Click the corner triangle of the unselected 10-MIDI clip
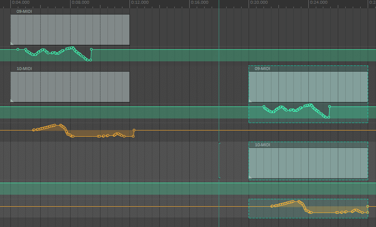Image resolution: width=376 pixels, height=227 pixels. click(x=12, y=101)
